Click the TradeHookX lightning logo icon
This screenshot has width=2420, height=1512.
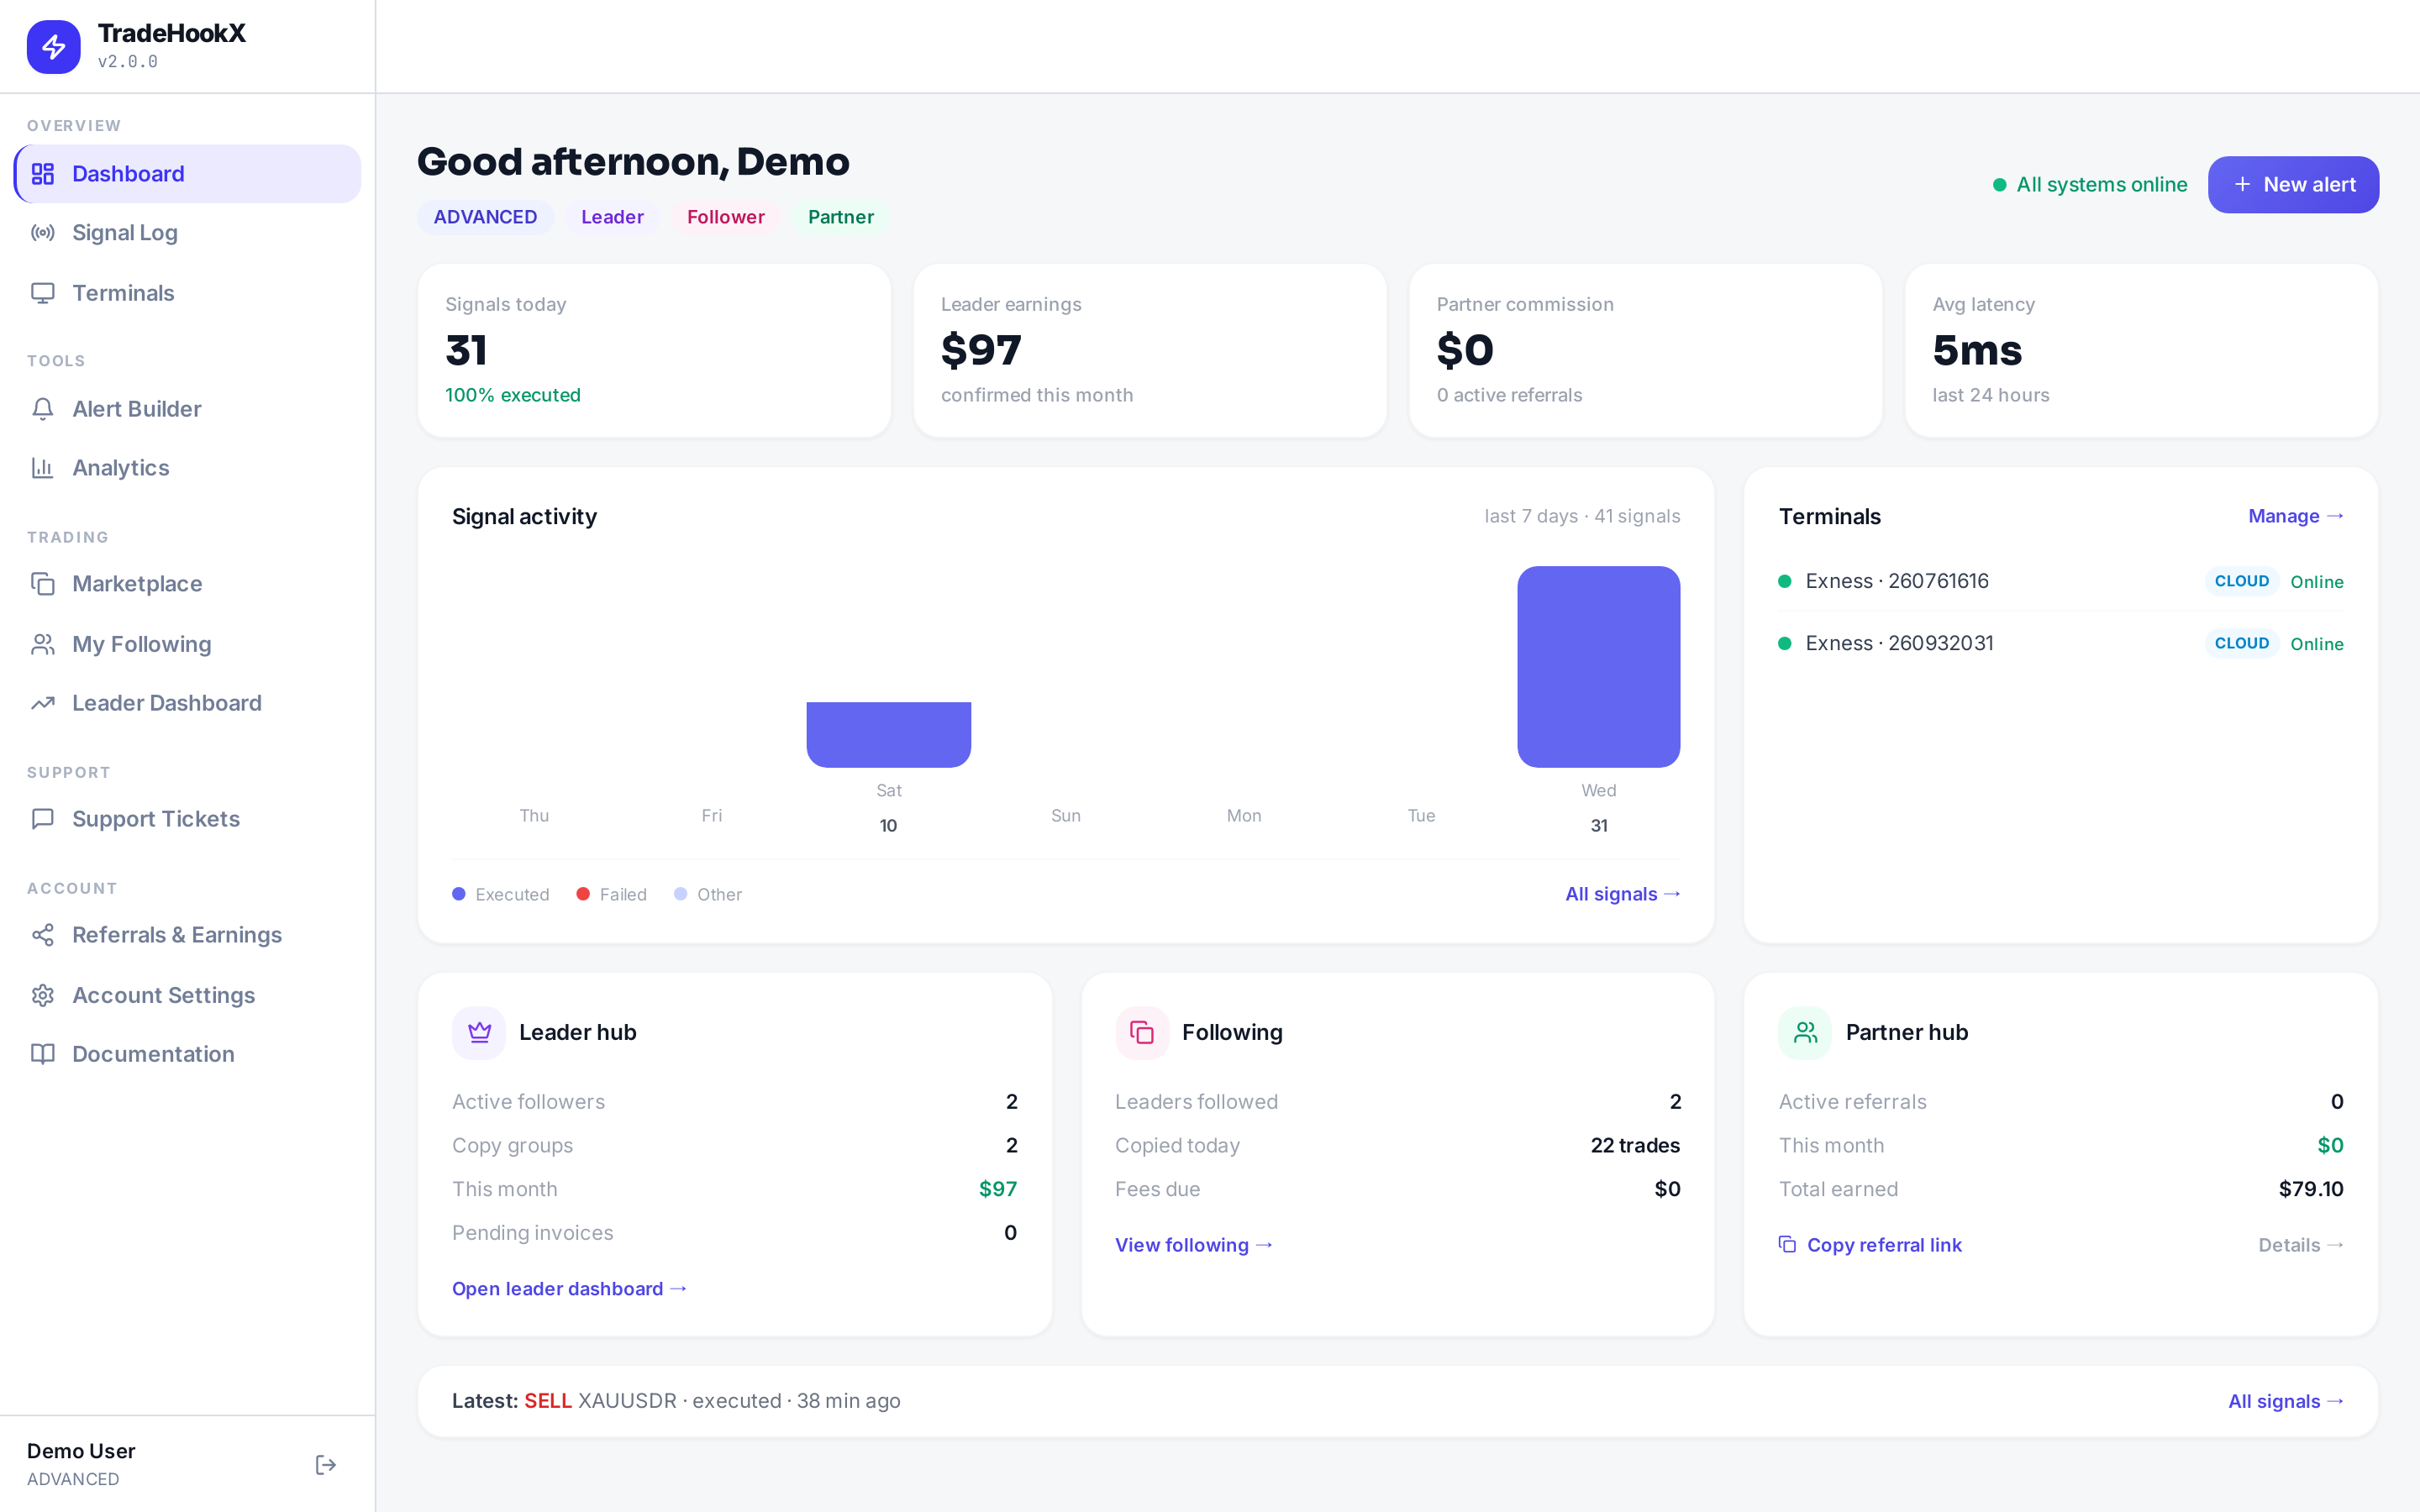(x=54, y=46)
